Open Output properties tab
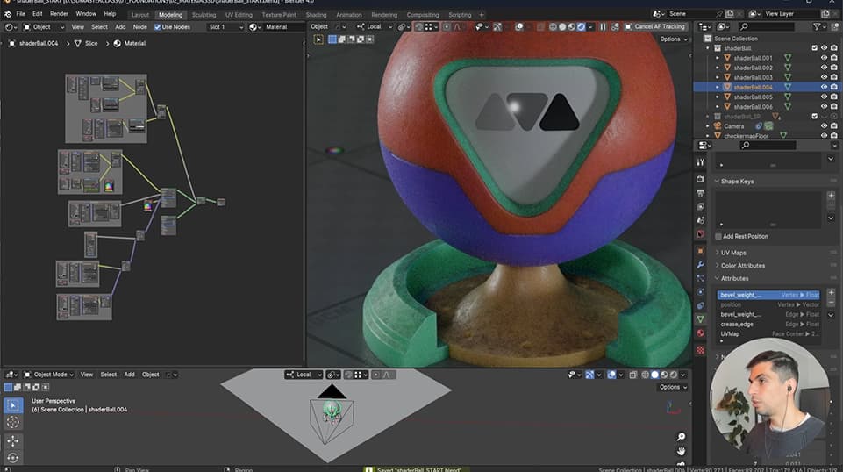Viewport: 843px width, 472px height. pyautogui.click(x=700, y=193)
